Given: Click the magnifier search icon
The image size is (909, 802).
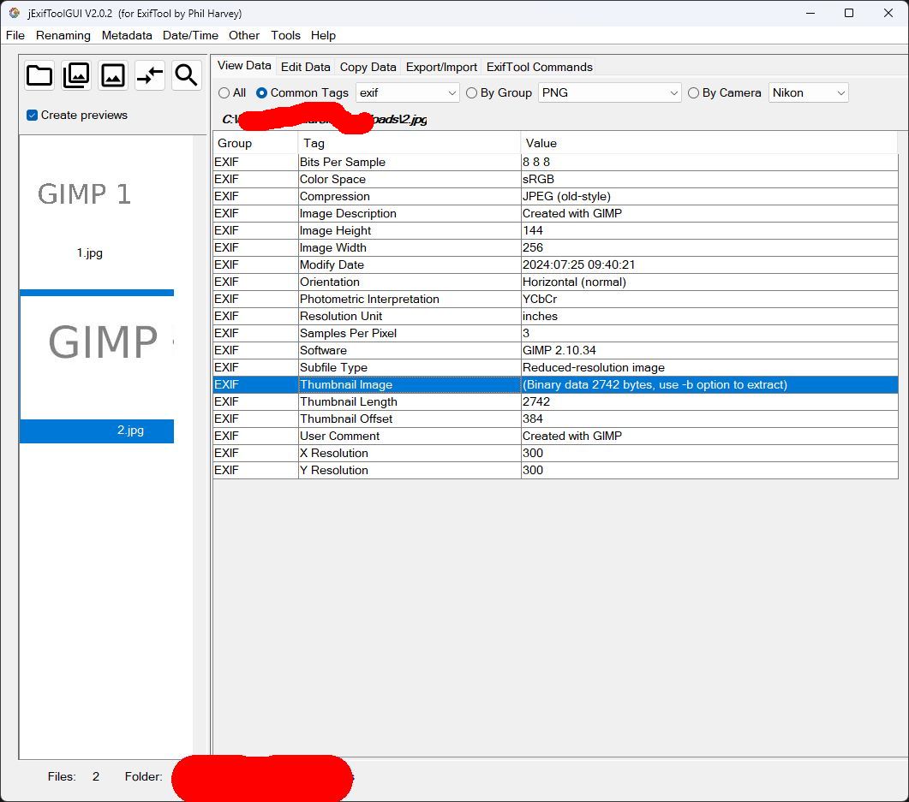Looking at the screenshot, I should pos(186,75).
